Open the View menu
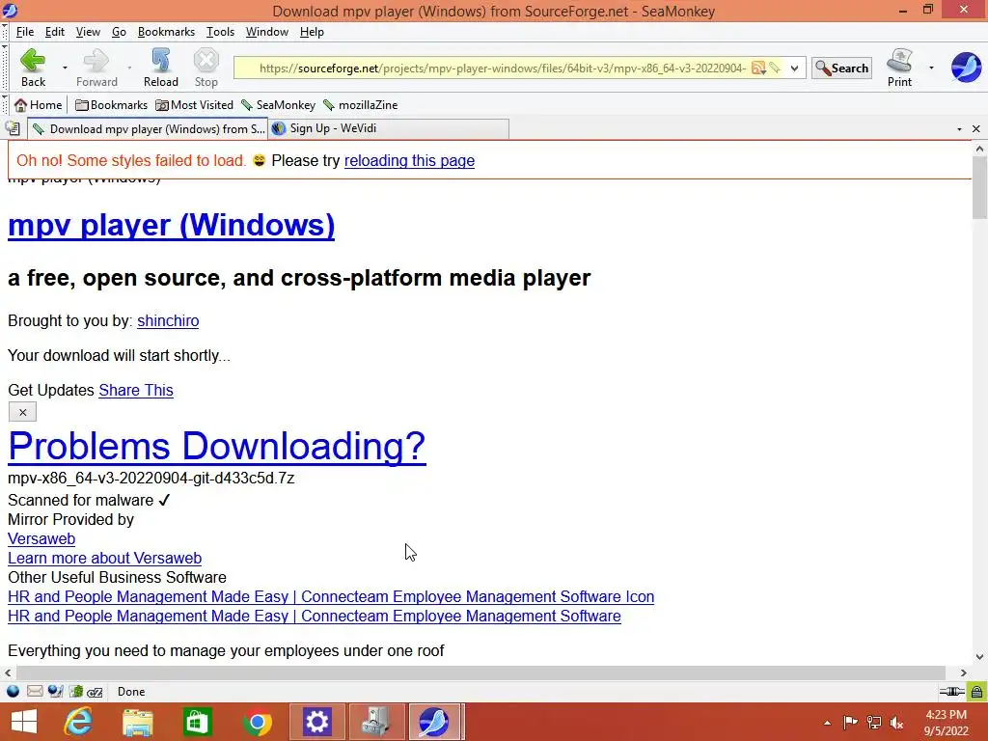 [88, 32]
